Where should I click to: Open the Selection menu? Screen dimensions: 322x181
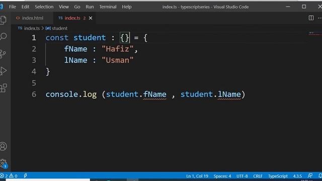pyautogui.click(x=44, y=7)
